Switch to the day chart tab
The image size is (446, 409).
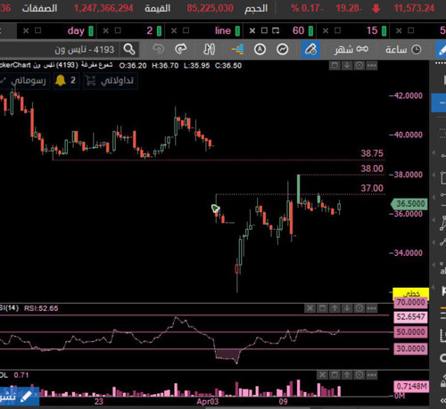click(x=76, y=30)
